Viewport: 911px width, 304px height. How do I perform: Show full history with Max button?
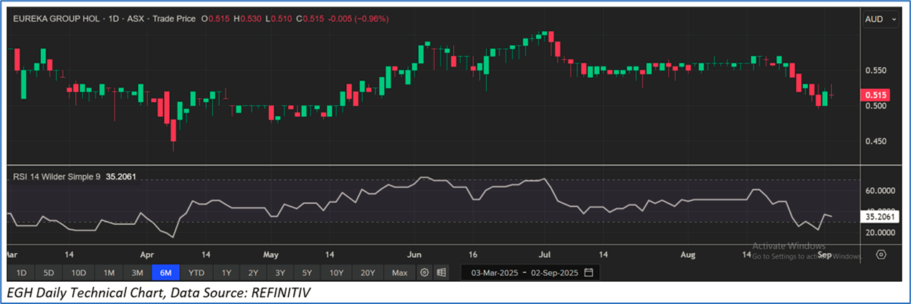coord(400,272)
